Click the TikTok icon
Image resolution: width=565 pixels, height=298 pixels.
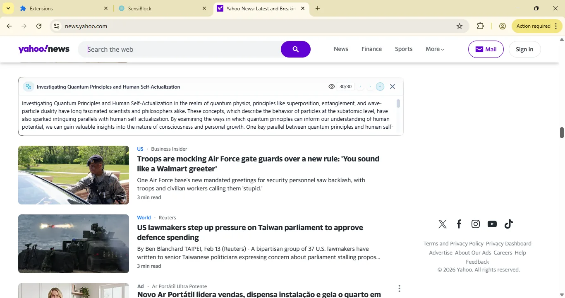(508, 224)
